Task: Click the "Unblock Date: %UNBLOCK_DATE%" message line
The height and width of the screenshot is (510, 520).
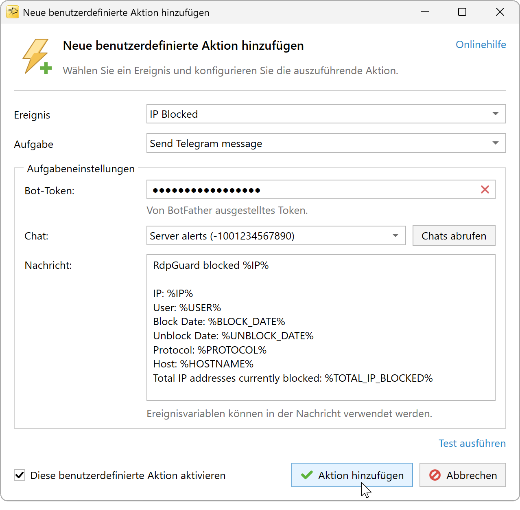Action: coord(233,336)
